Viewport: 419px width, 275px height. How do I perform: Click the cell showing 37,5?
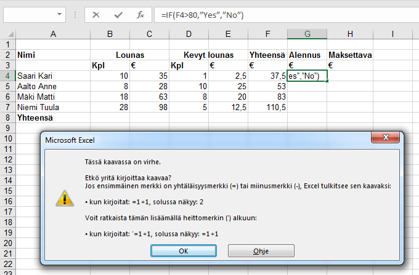tap(268, 76)
